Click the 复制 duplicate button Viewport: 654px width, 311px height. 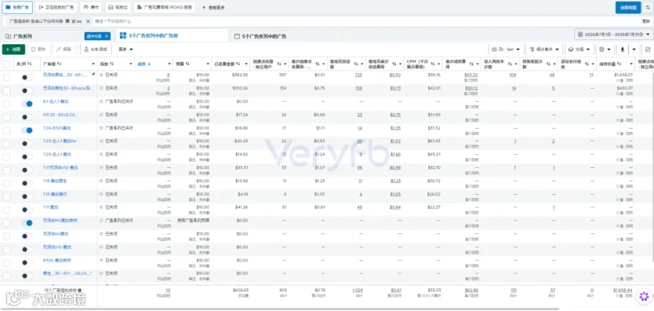pyautogui.click(x=39, y=49)
